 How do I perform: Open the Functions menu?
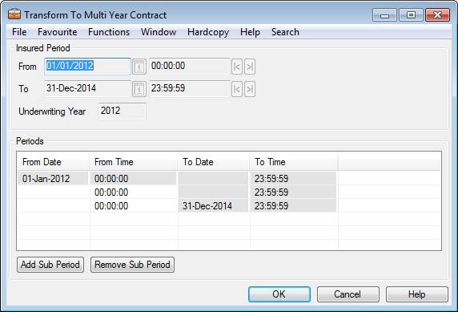(109, 32)
